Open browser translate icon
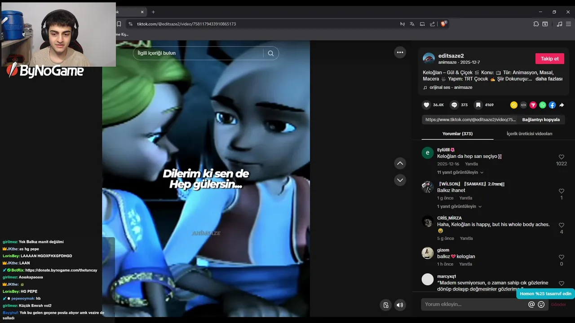The image size is (575, 323). point(412,24)
